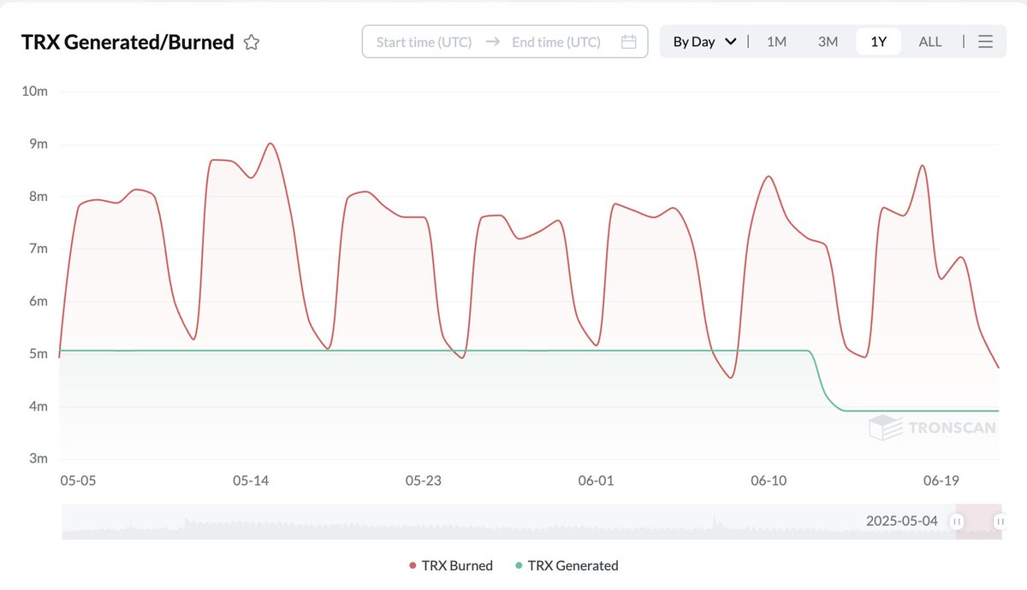The height and width of the screenshot is (590, 1027).
Task: Hide the TRX Generated series
Action: [x=572, y=565]
